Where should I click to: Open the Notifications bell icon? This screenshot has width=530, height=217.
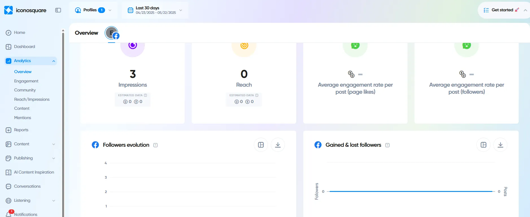point(9,214)
